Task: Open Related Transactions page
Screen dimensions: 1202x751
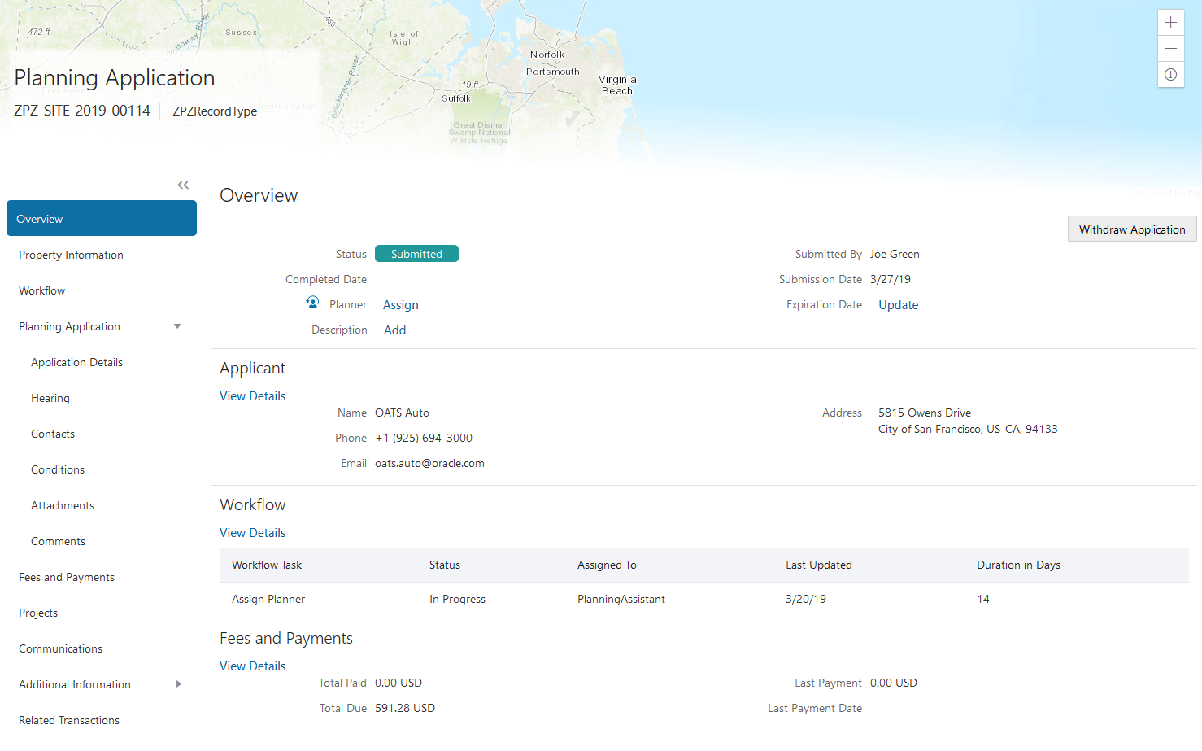Action: coord(69,720)
